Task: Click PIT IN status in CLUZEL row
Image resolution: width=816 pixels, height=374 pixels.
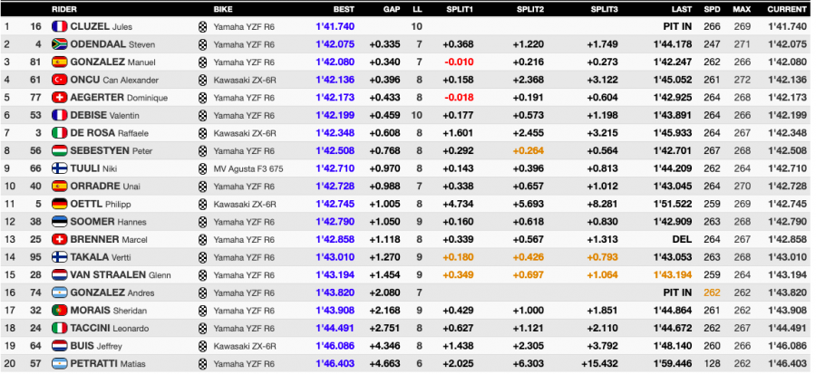Action: coord(678,26)
